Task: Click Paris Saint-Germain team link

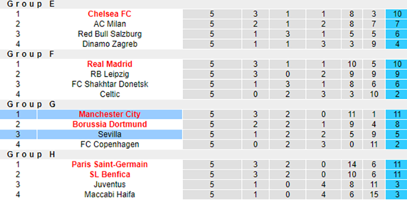Action: pyautogui.click(x=110, y=164)
